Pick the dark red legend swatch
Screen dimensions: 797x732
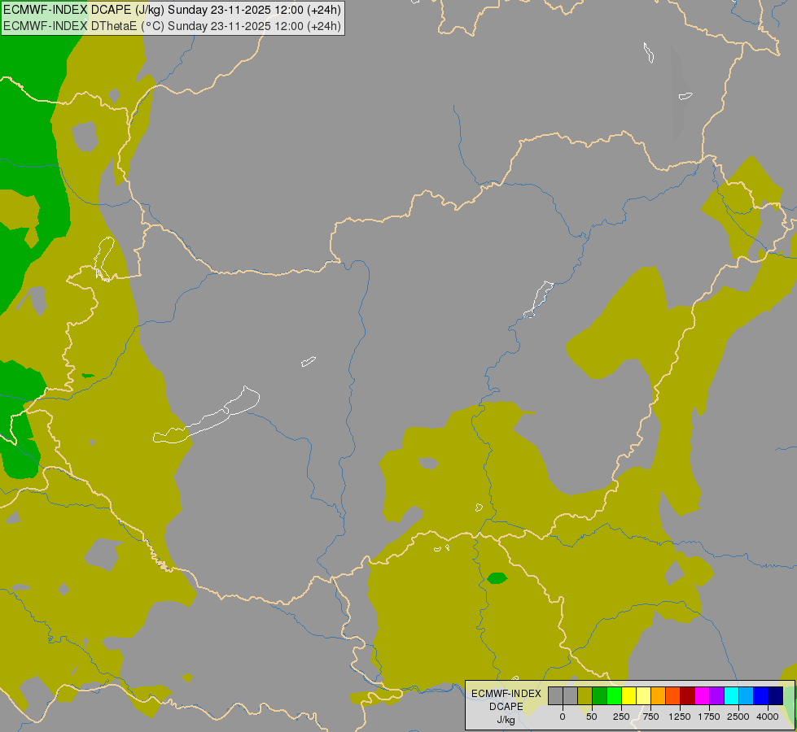[688, 695]
